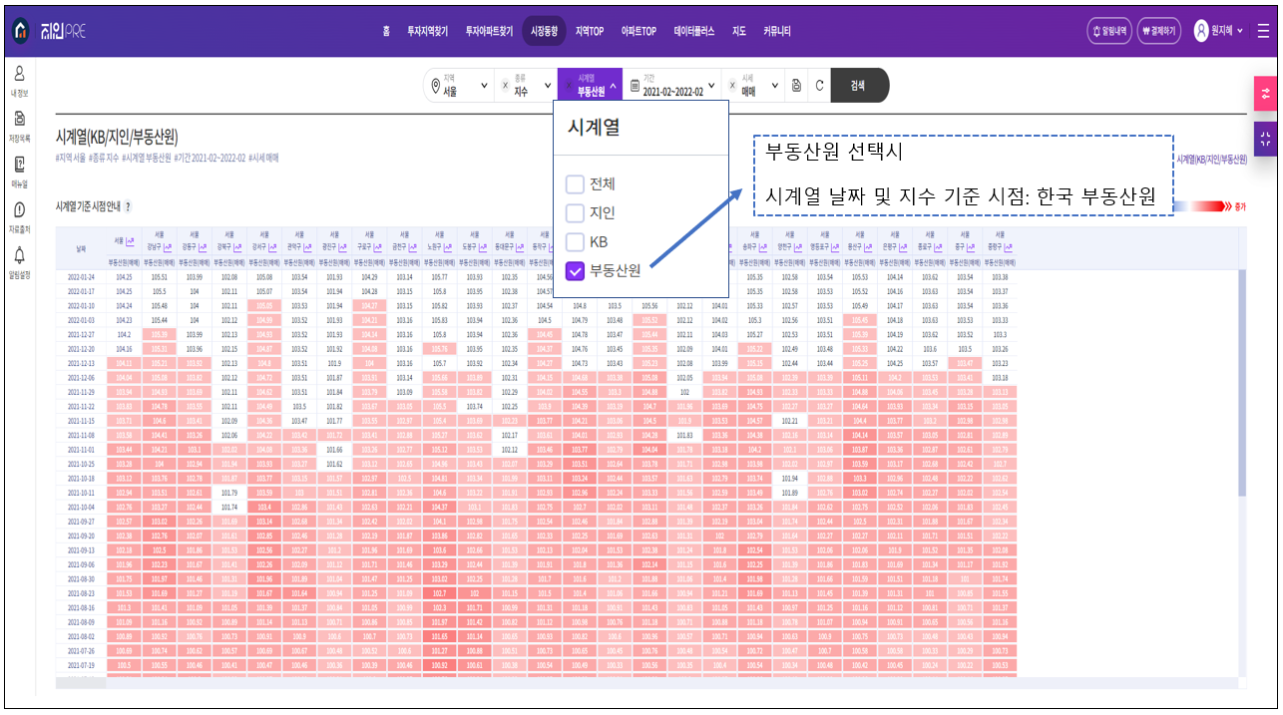Click the table's vertical scrollbar

(1241, 379)
